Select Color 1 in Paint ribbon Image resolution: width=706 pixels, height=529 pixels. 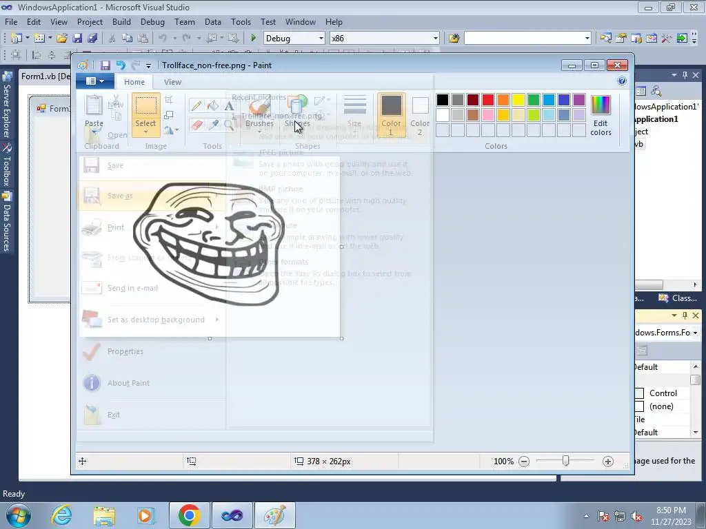click(x=391, y=116)
